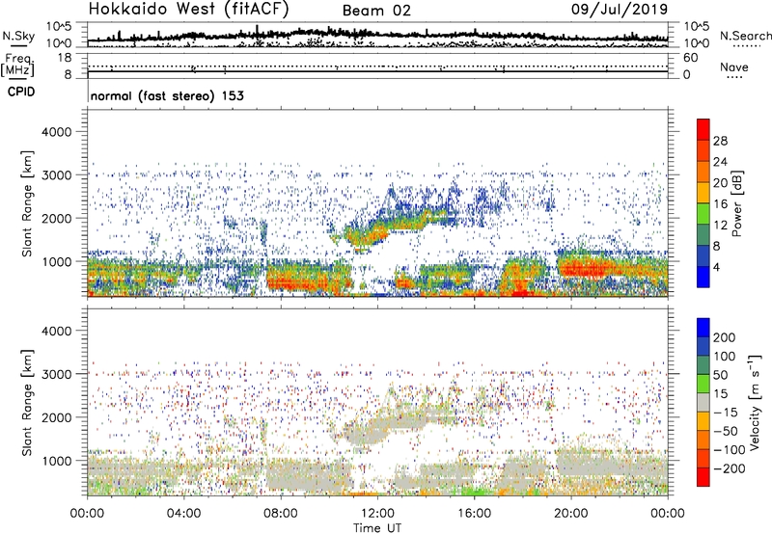Select the 'Freq. [MHz]' axis label
Image resolution: width=772 pixels, height=534 pixels.
(18, 66)
